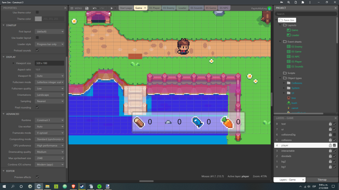Open the ES Player event sheet in tree
The width and height of the screenshot is (339, 190).
[x=297, y=61]
